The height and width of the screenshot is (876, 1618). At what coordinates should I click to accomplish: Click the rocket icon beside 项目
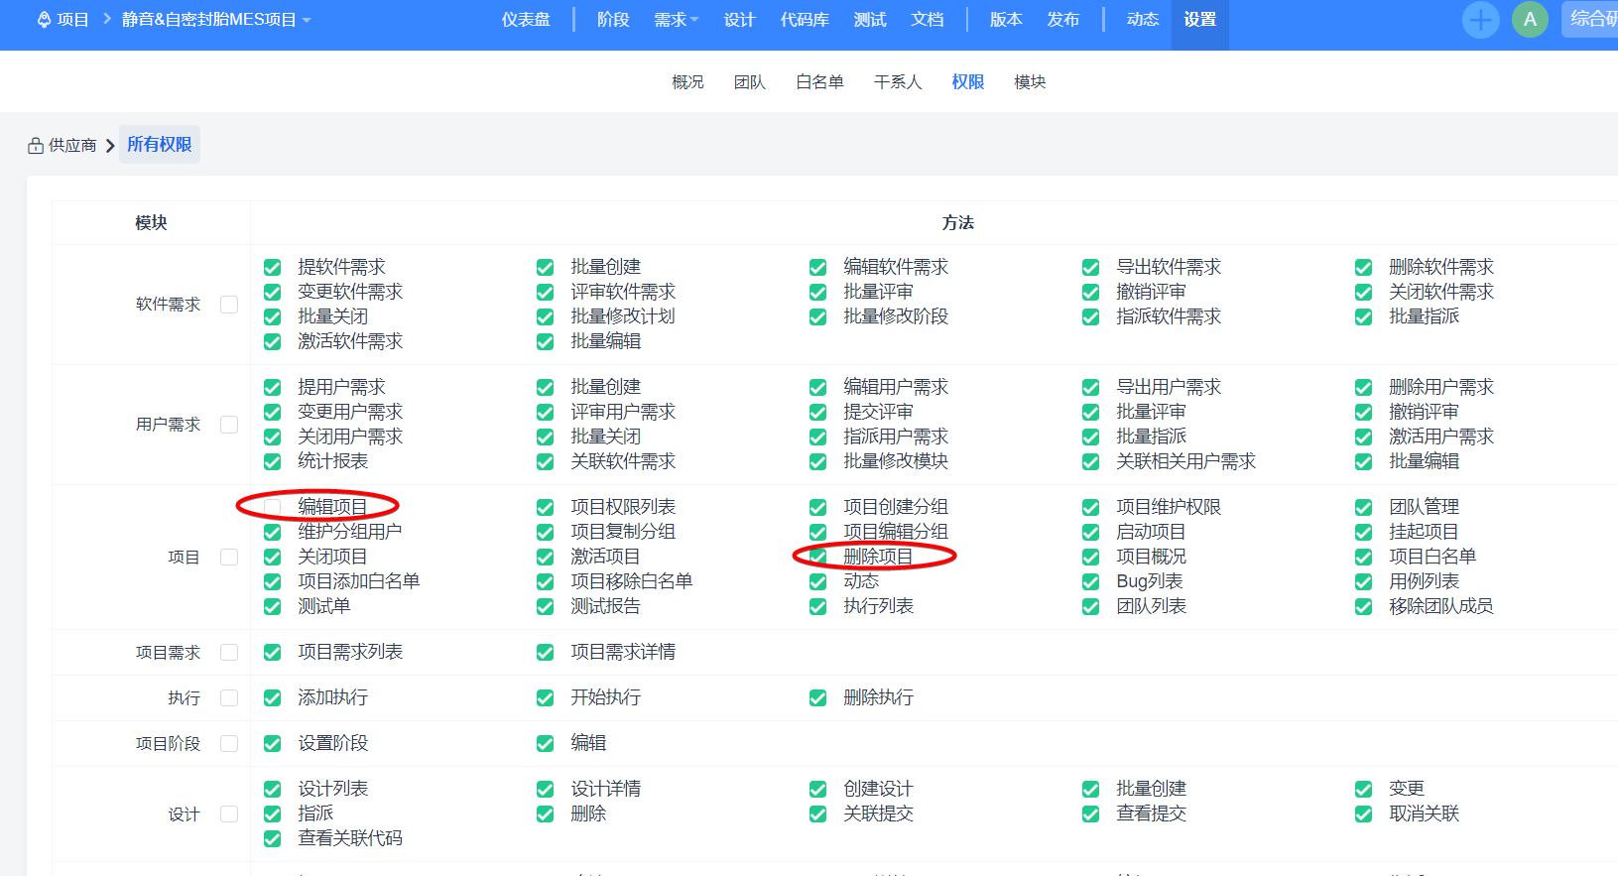coord(44,20)
